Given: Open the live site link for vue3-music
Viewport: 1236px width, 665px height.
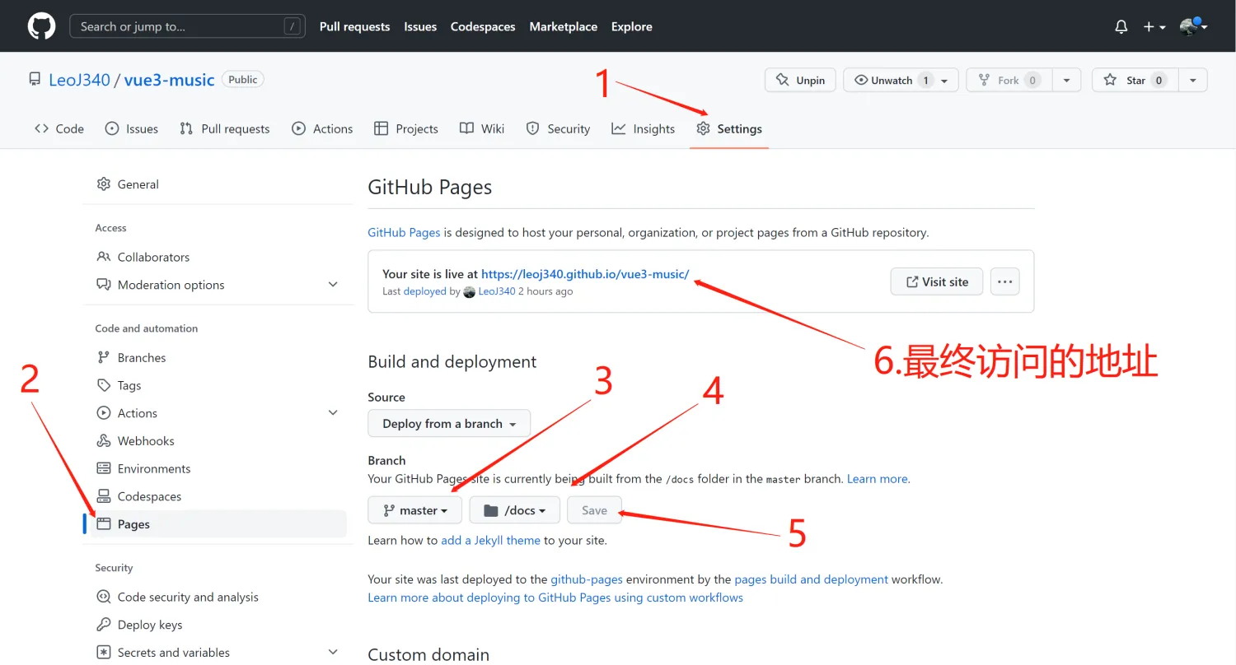Looking at the screenshot, I should coord(585,274).
